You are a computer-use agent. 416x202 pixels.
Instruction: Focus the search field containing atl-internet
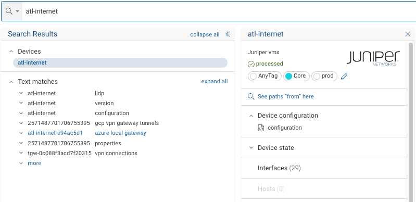tap(219, 11)
